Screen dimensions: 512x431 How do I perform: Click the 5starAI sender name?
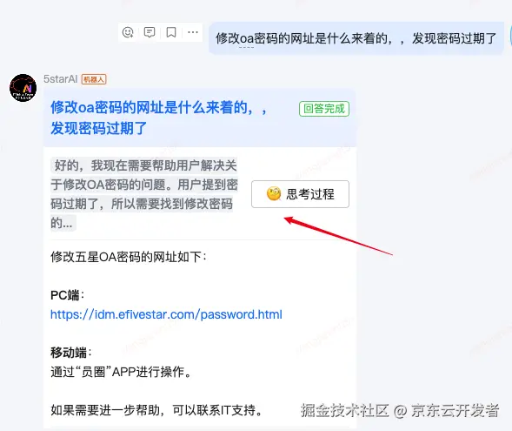[60, 79]
